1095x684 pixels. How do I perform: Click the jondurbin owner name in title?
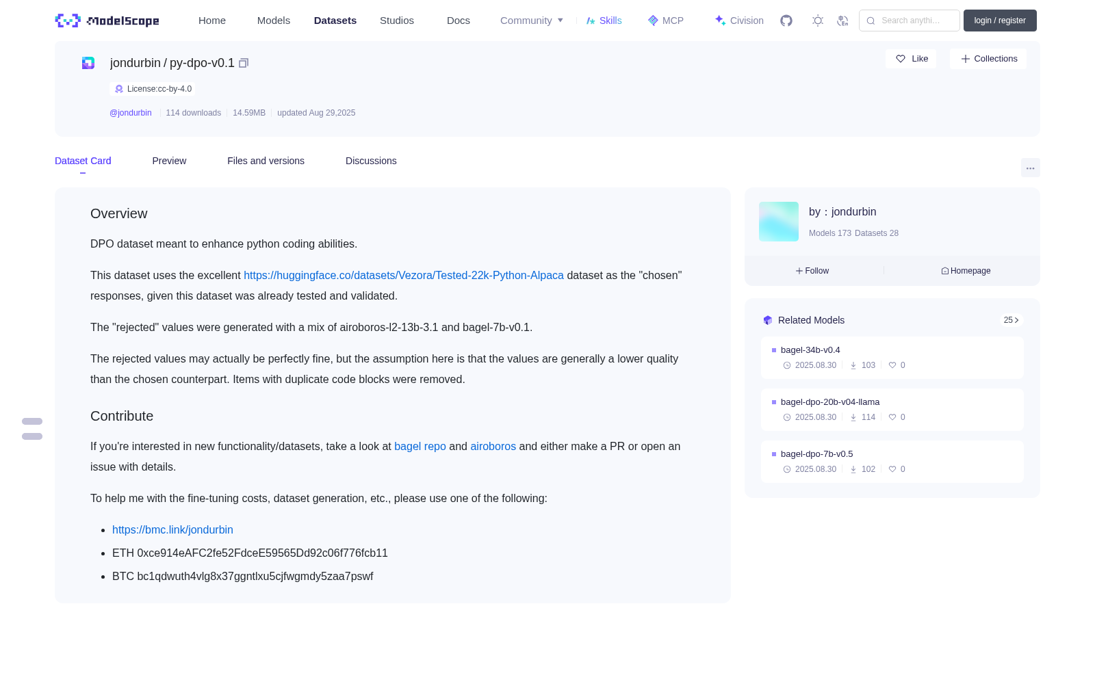136,63
